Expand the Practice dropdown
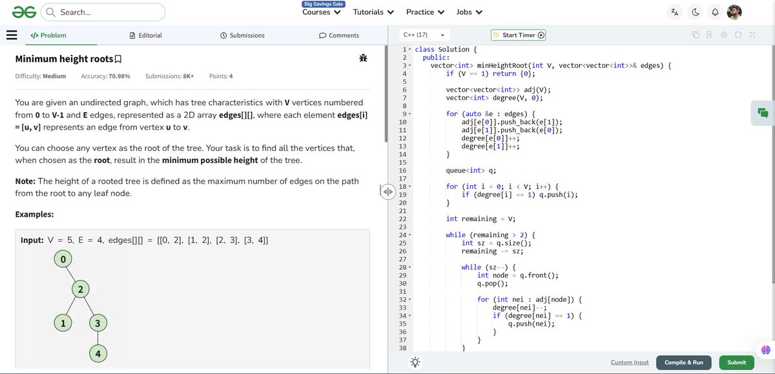This screenshot has width=775, height=374. pos(425,12)
